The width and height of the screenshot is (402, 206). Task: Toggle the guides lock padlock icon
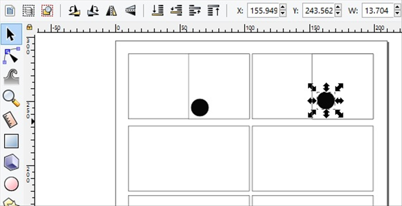point(29,27)
